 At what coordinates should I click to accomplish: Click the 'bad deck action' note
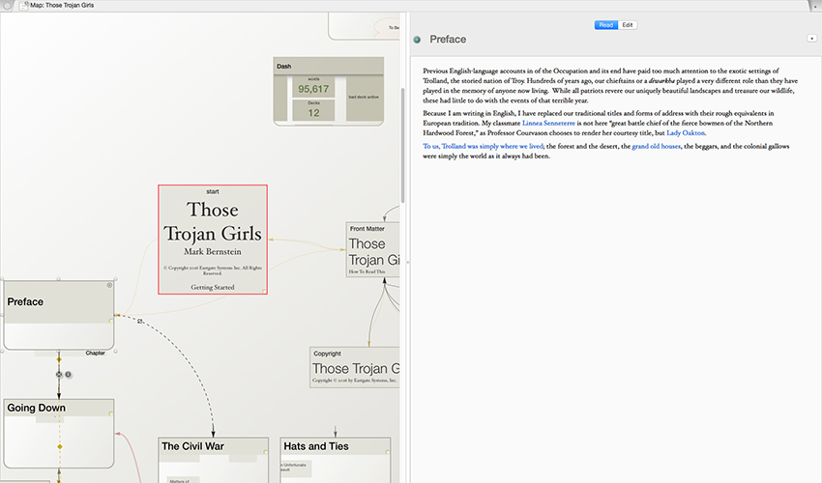click(x=364, y=98)
